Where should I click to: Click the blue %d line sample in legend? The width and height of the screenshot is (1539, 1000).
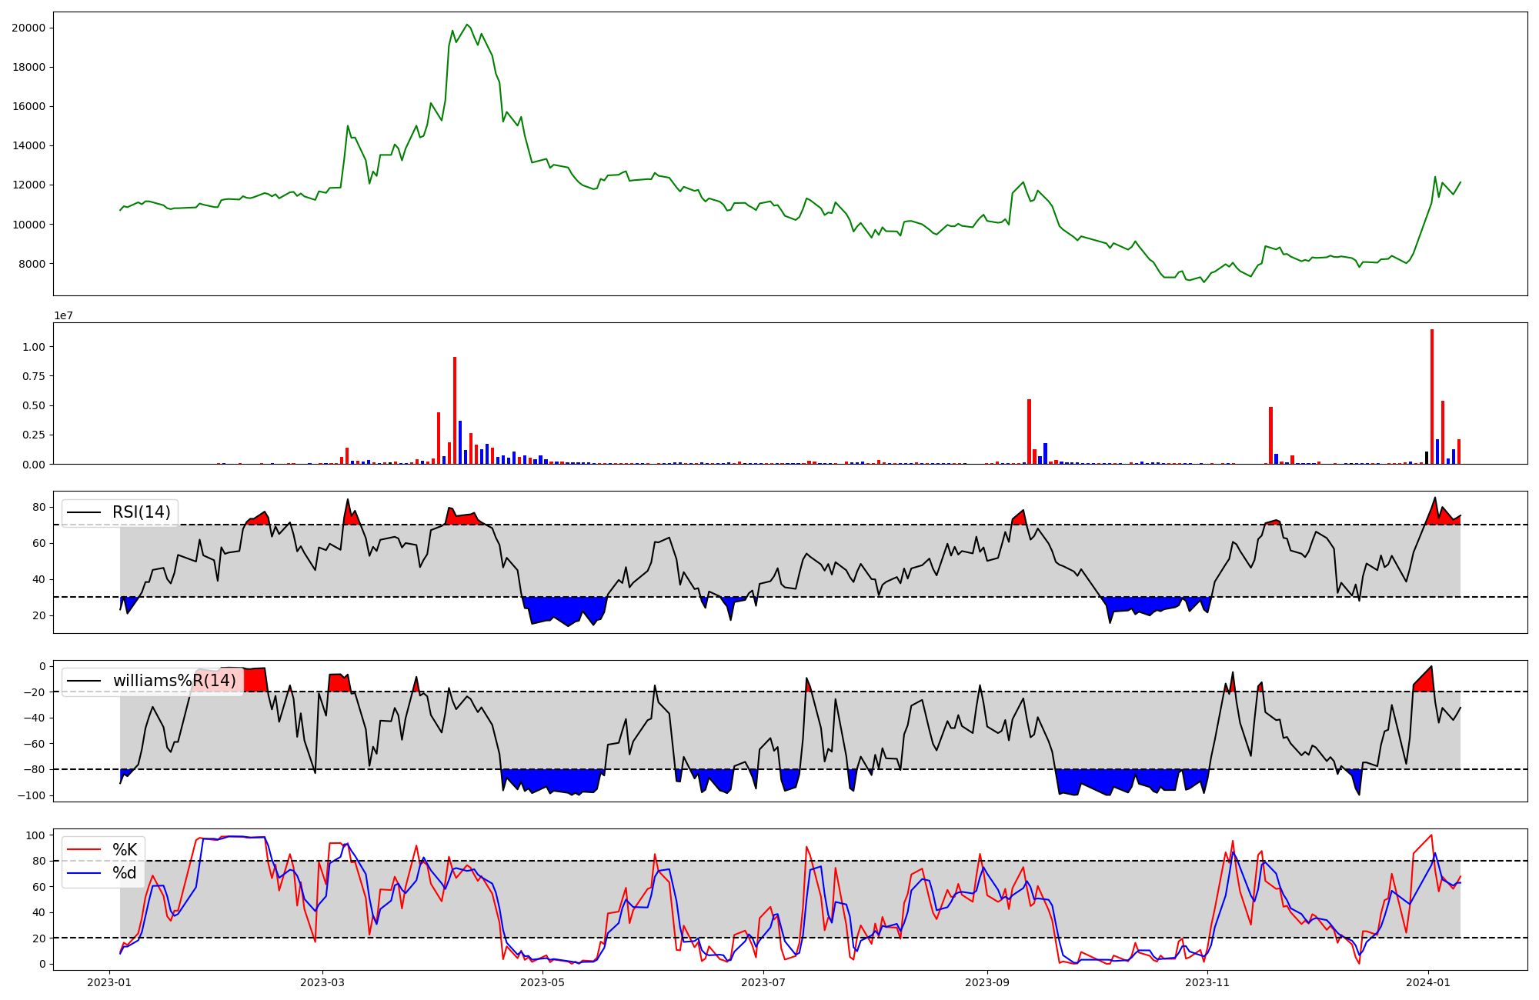[x=84, y=873]
